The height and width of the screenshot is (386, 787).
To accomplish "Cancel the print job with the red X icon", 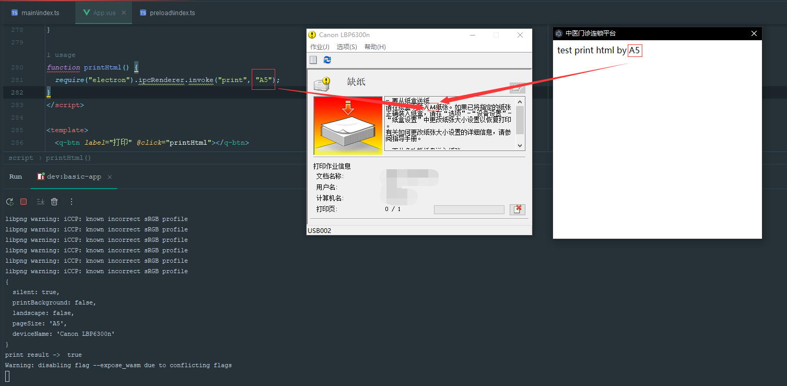I will point(518,209).
